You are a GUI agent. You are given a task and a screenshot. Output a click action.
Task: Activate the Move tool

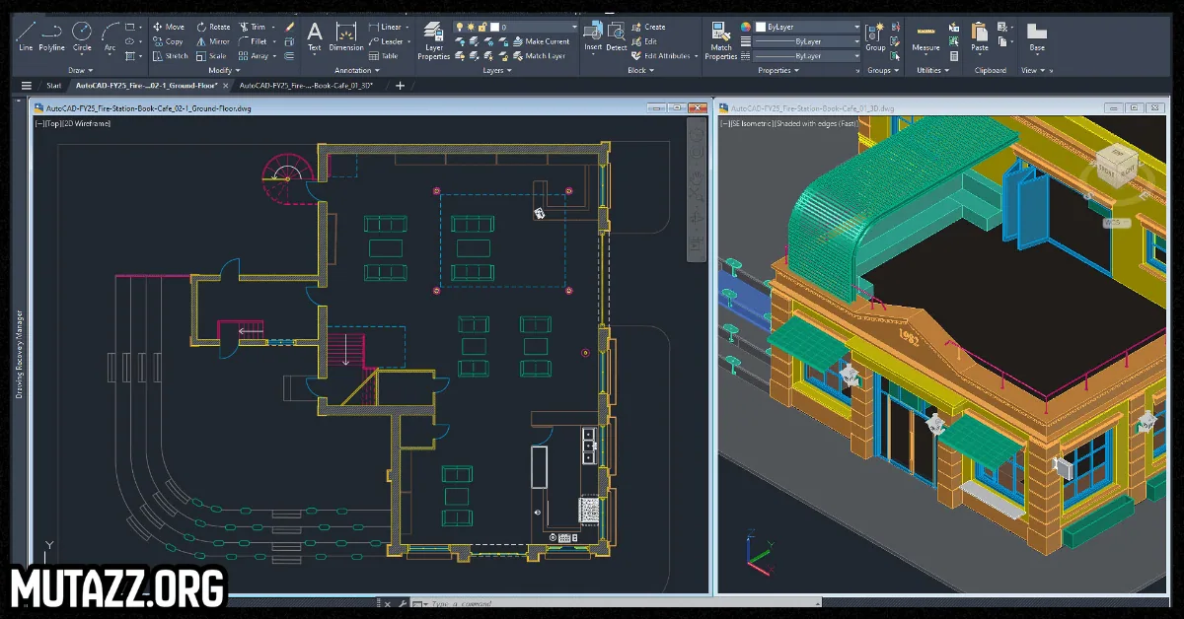(168, 27)
